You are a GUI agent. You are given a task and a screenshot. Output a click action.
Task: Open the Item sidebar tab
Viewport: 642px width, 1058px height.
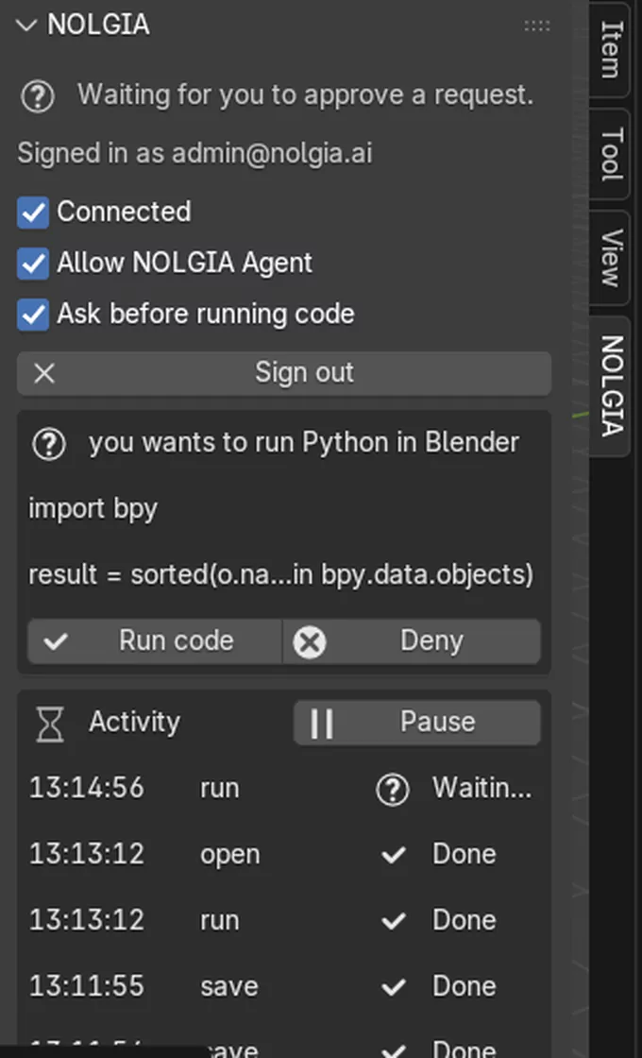click(611, 49)
